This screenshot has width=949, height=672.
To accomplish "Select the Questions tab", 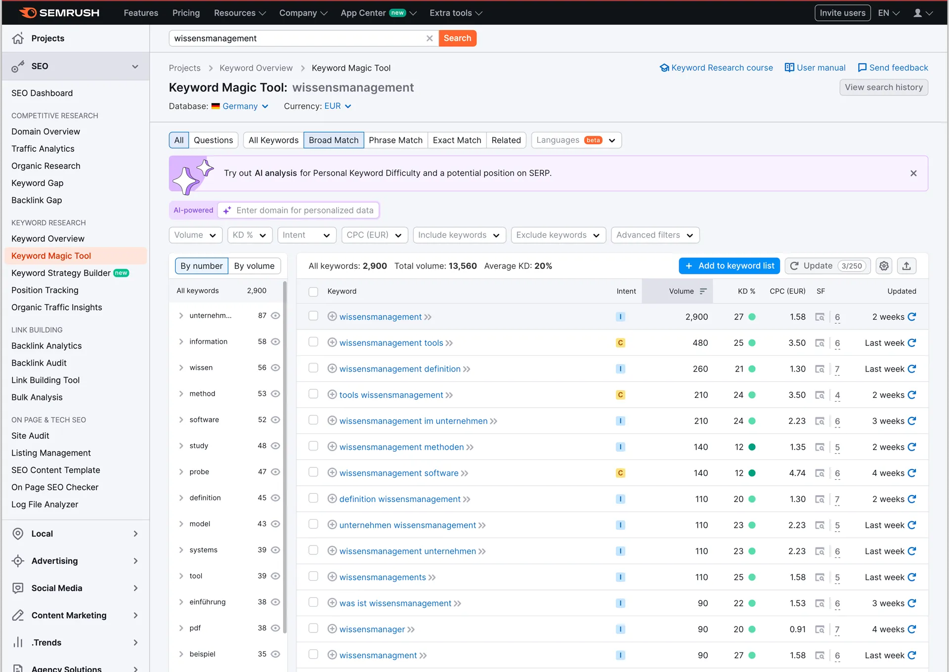I will tap(213, 140).
